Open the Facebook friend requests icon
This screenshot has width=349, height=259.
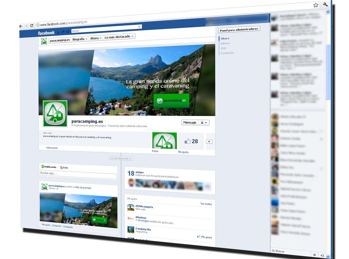tap(58, 32)
